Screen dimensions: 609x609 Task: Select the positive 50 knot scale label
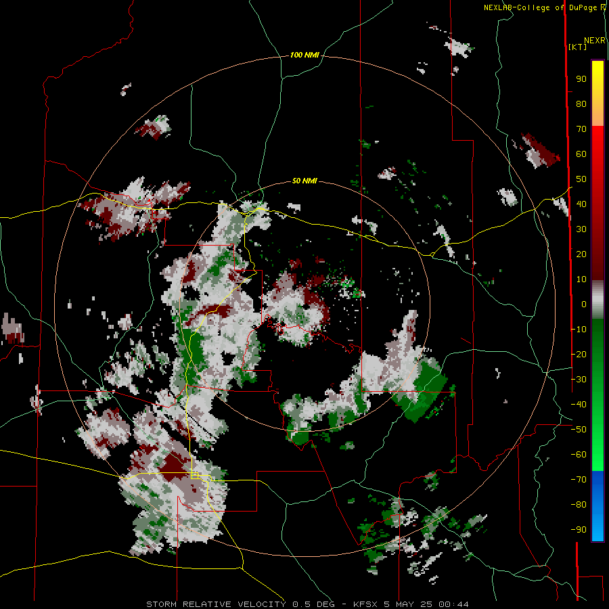(x=581, y=179)
